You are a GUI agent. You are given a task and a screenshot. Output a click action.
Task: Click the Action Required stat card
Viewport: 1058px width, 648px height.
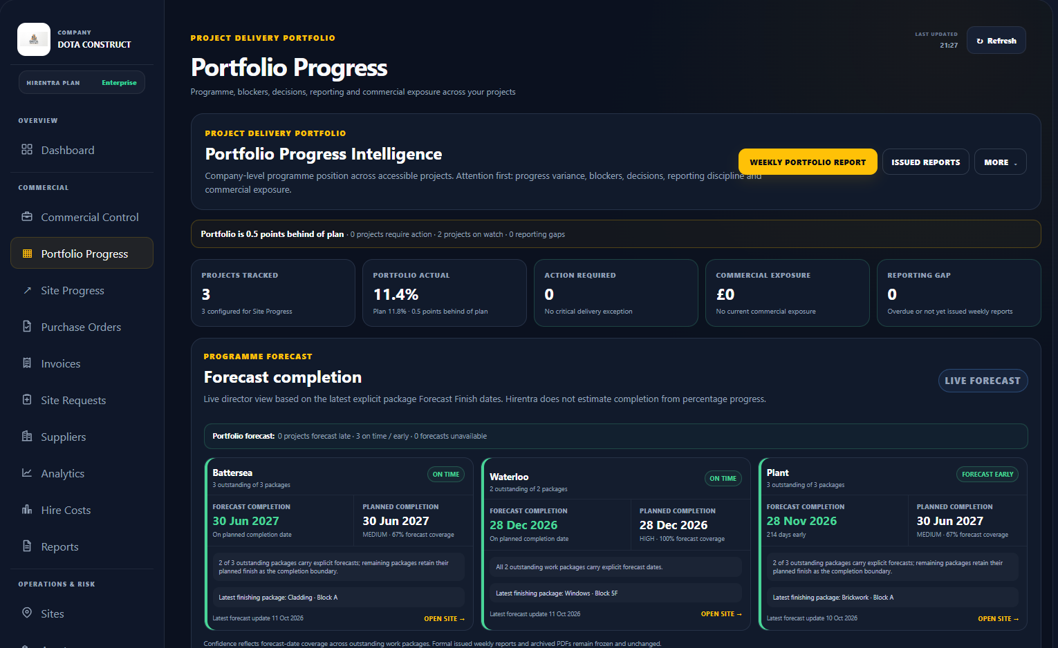click(x=615, y=293)
